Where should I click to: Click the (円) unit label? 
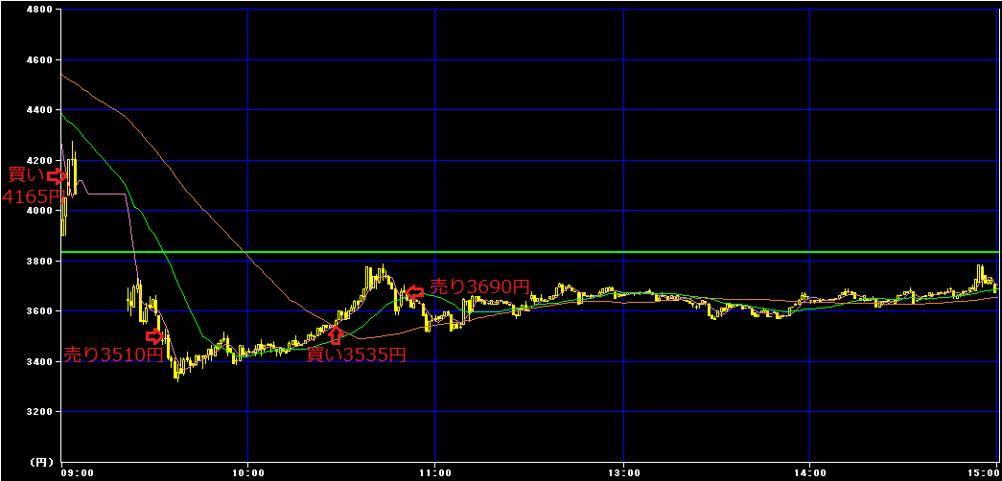coord(39,461)
